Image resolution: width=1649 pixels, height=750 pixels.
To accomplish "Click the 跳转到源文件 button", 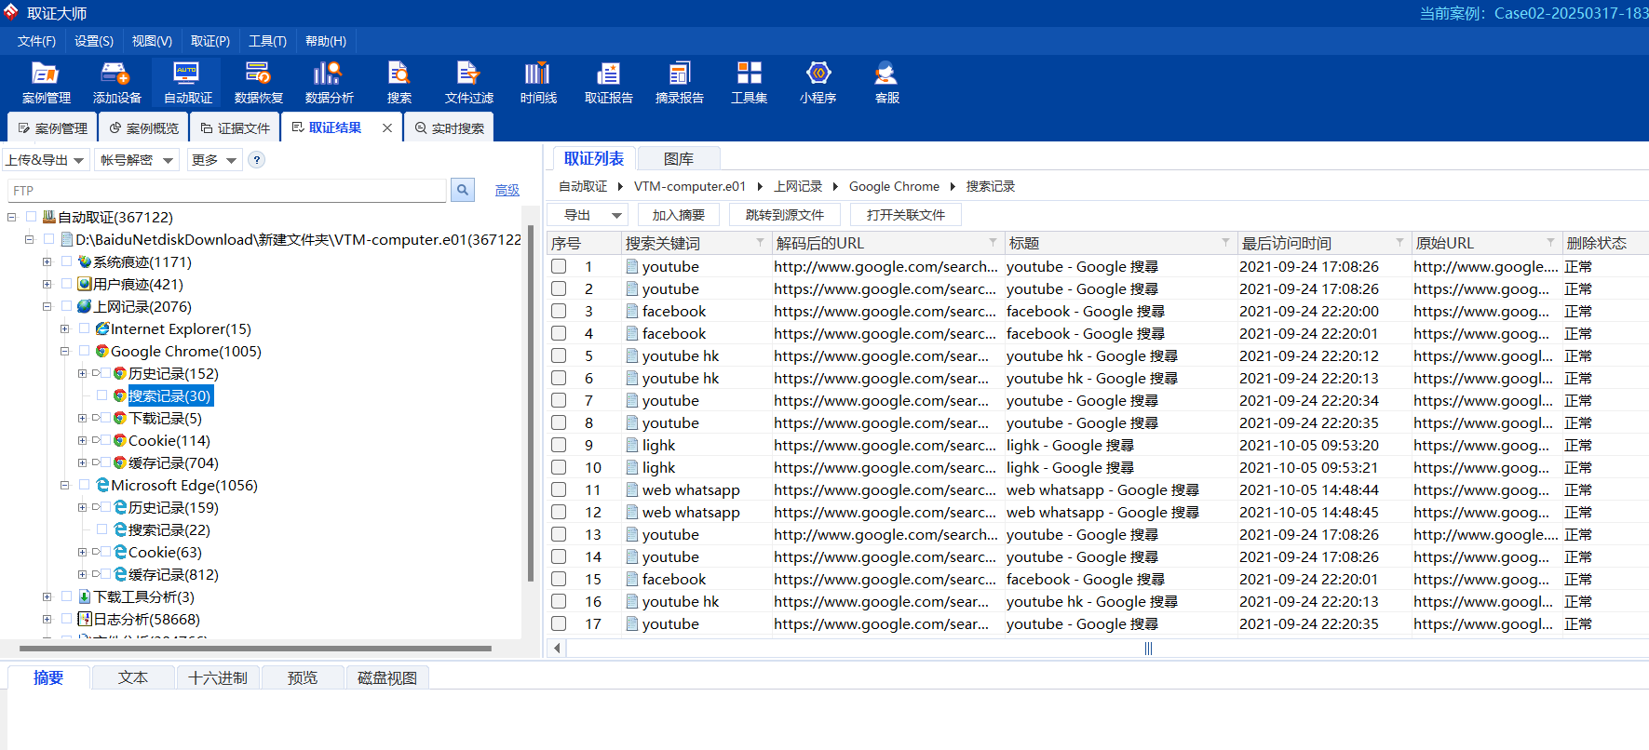I will [785, 215].
